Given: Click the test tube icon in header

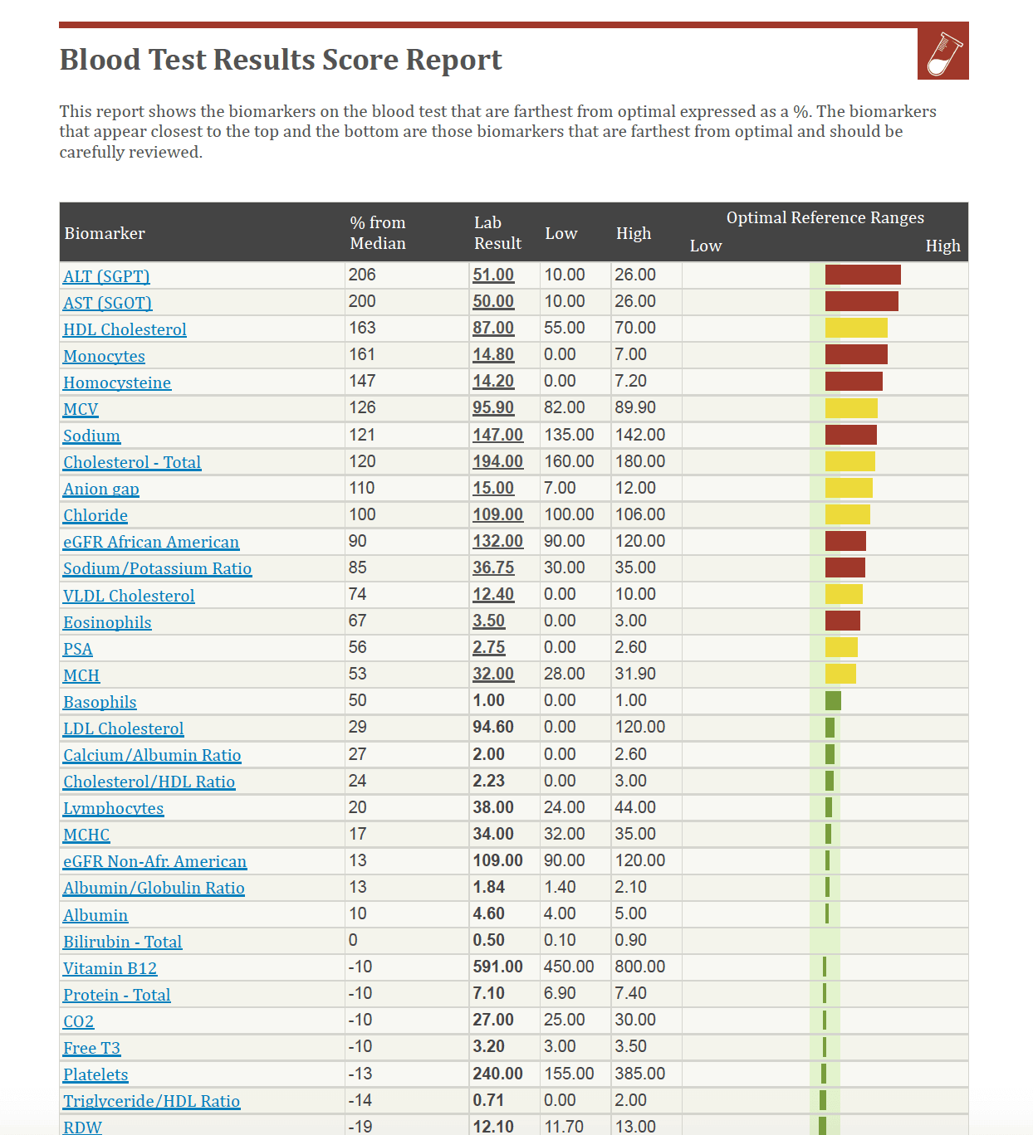Looking at the screenshot, I should [942, 54].
